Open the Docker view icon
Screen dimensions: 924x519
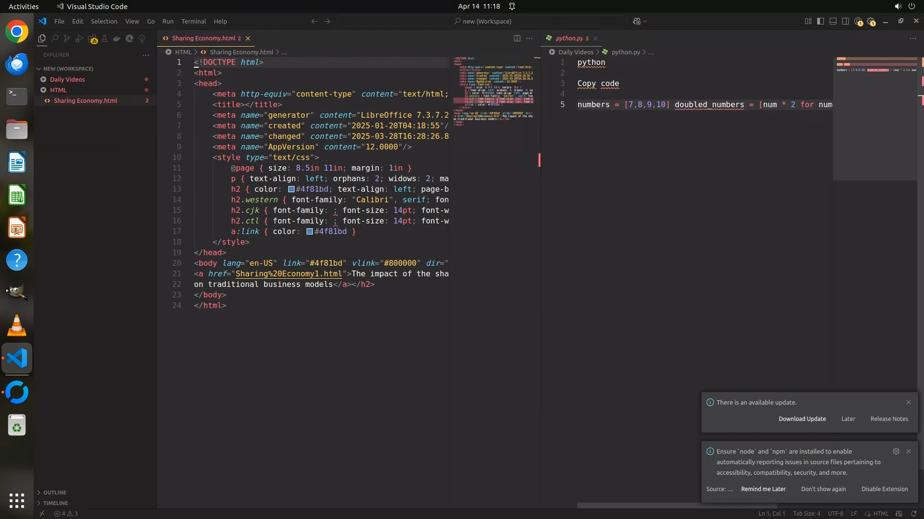coord(117,38)
